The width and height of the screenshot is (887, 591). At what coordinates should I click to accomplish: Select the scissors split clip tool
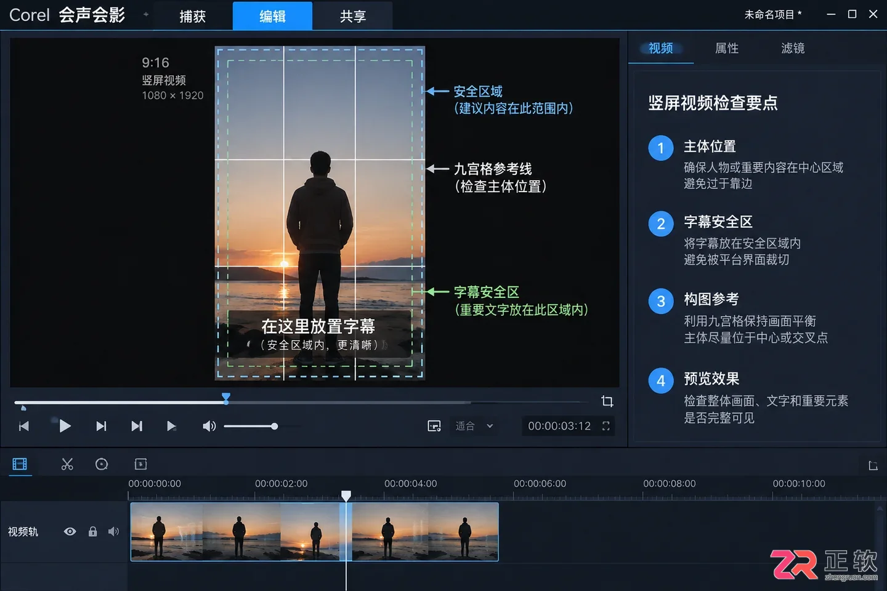pos(67,464)
